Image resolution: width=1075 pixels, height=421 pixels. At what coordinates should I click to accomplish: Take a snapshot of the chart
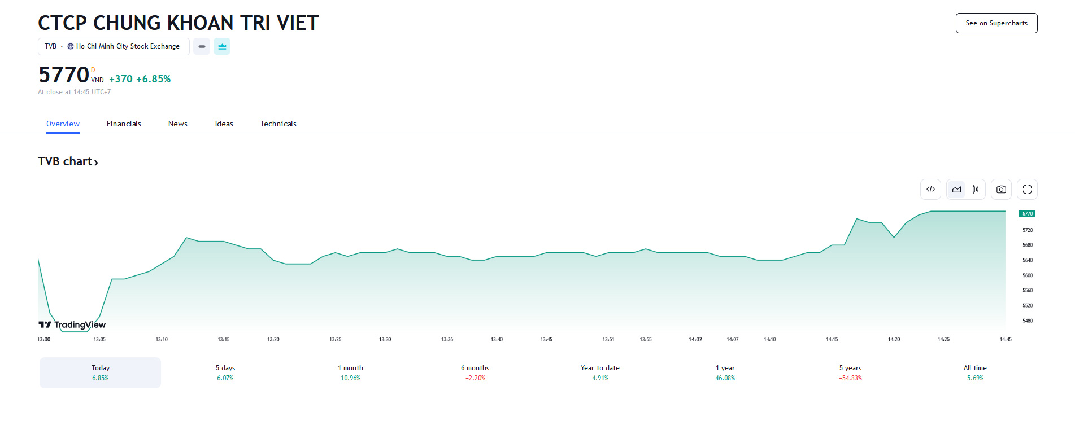pos(1001,190)
